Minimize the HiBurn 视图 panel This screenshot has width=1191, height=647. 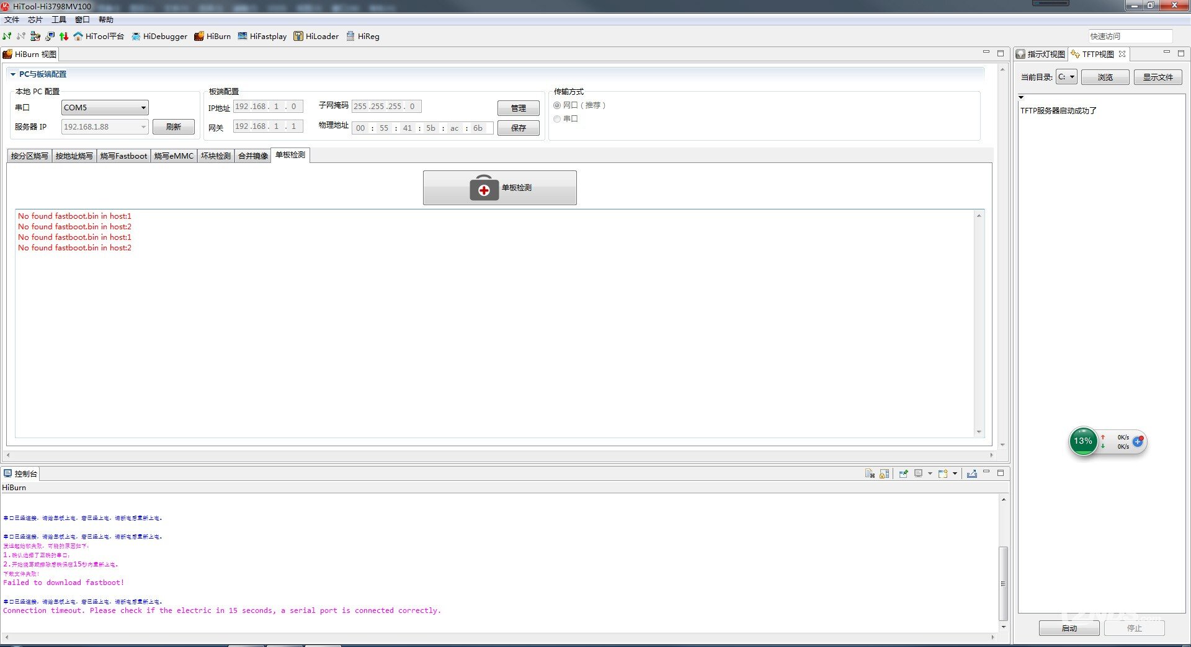pyautogui.click(x=986, y=53)
